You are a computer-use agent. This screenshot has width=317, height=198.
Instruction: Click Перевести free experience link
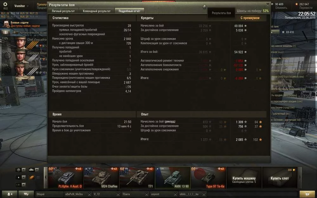click(x=306, y=8)
